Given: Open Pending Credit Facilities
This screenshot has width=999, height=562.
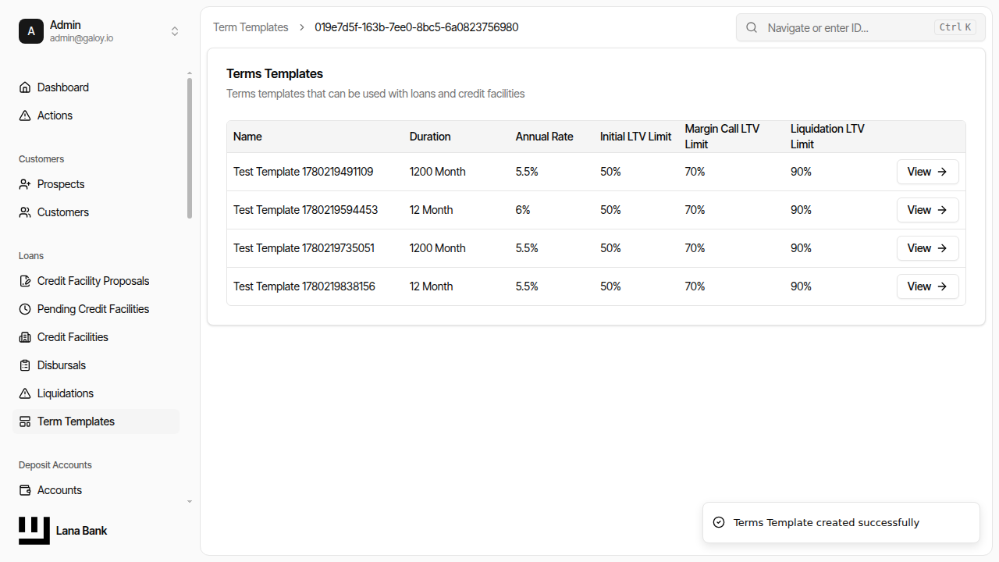Looking at the screenshot, I should coord(96,309).
